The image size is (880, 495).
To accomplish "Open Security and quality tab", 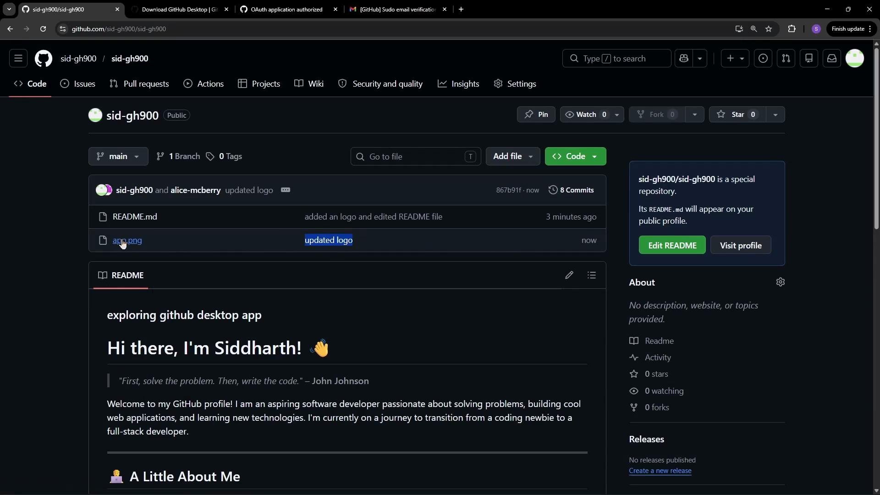I will click(380, 84).
